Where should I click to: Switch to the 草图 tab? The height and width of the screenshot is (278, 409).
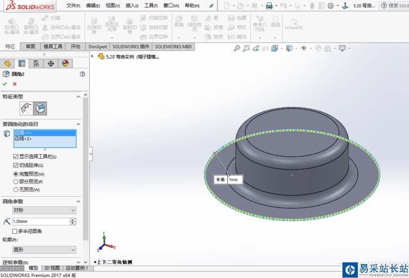[30, 47]
